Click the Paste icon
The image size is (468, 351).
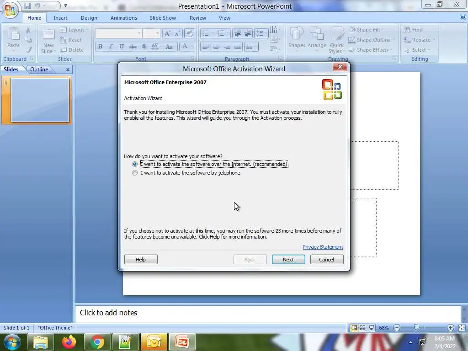13,33
